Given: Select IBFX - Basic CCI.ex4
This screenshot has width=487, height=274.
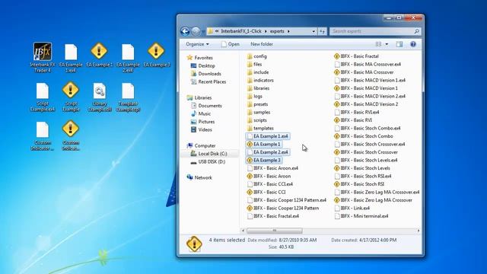Looking at the screenshot, I should click(269, 184).
